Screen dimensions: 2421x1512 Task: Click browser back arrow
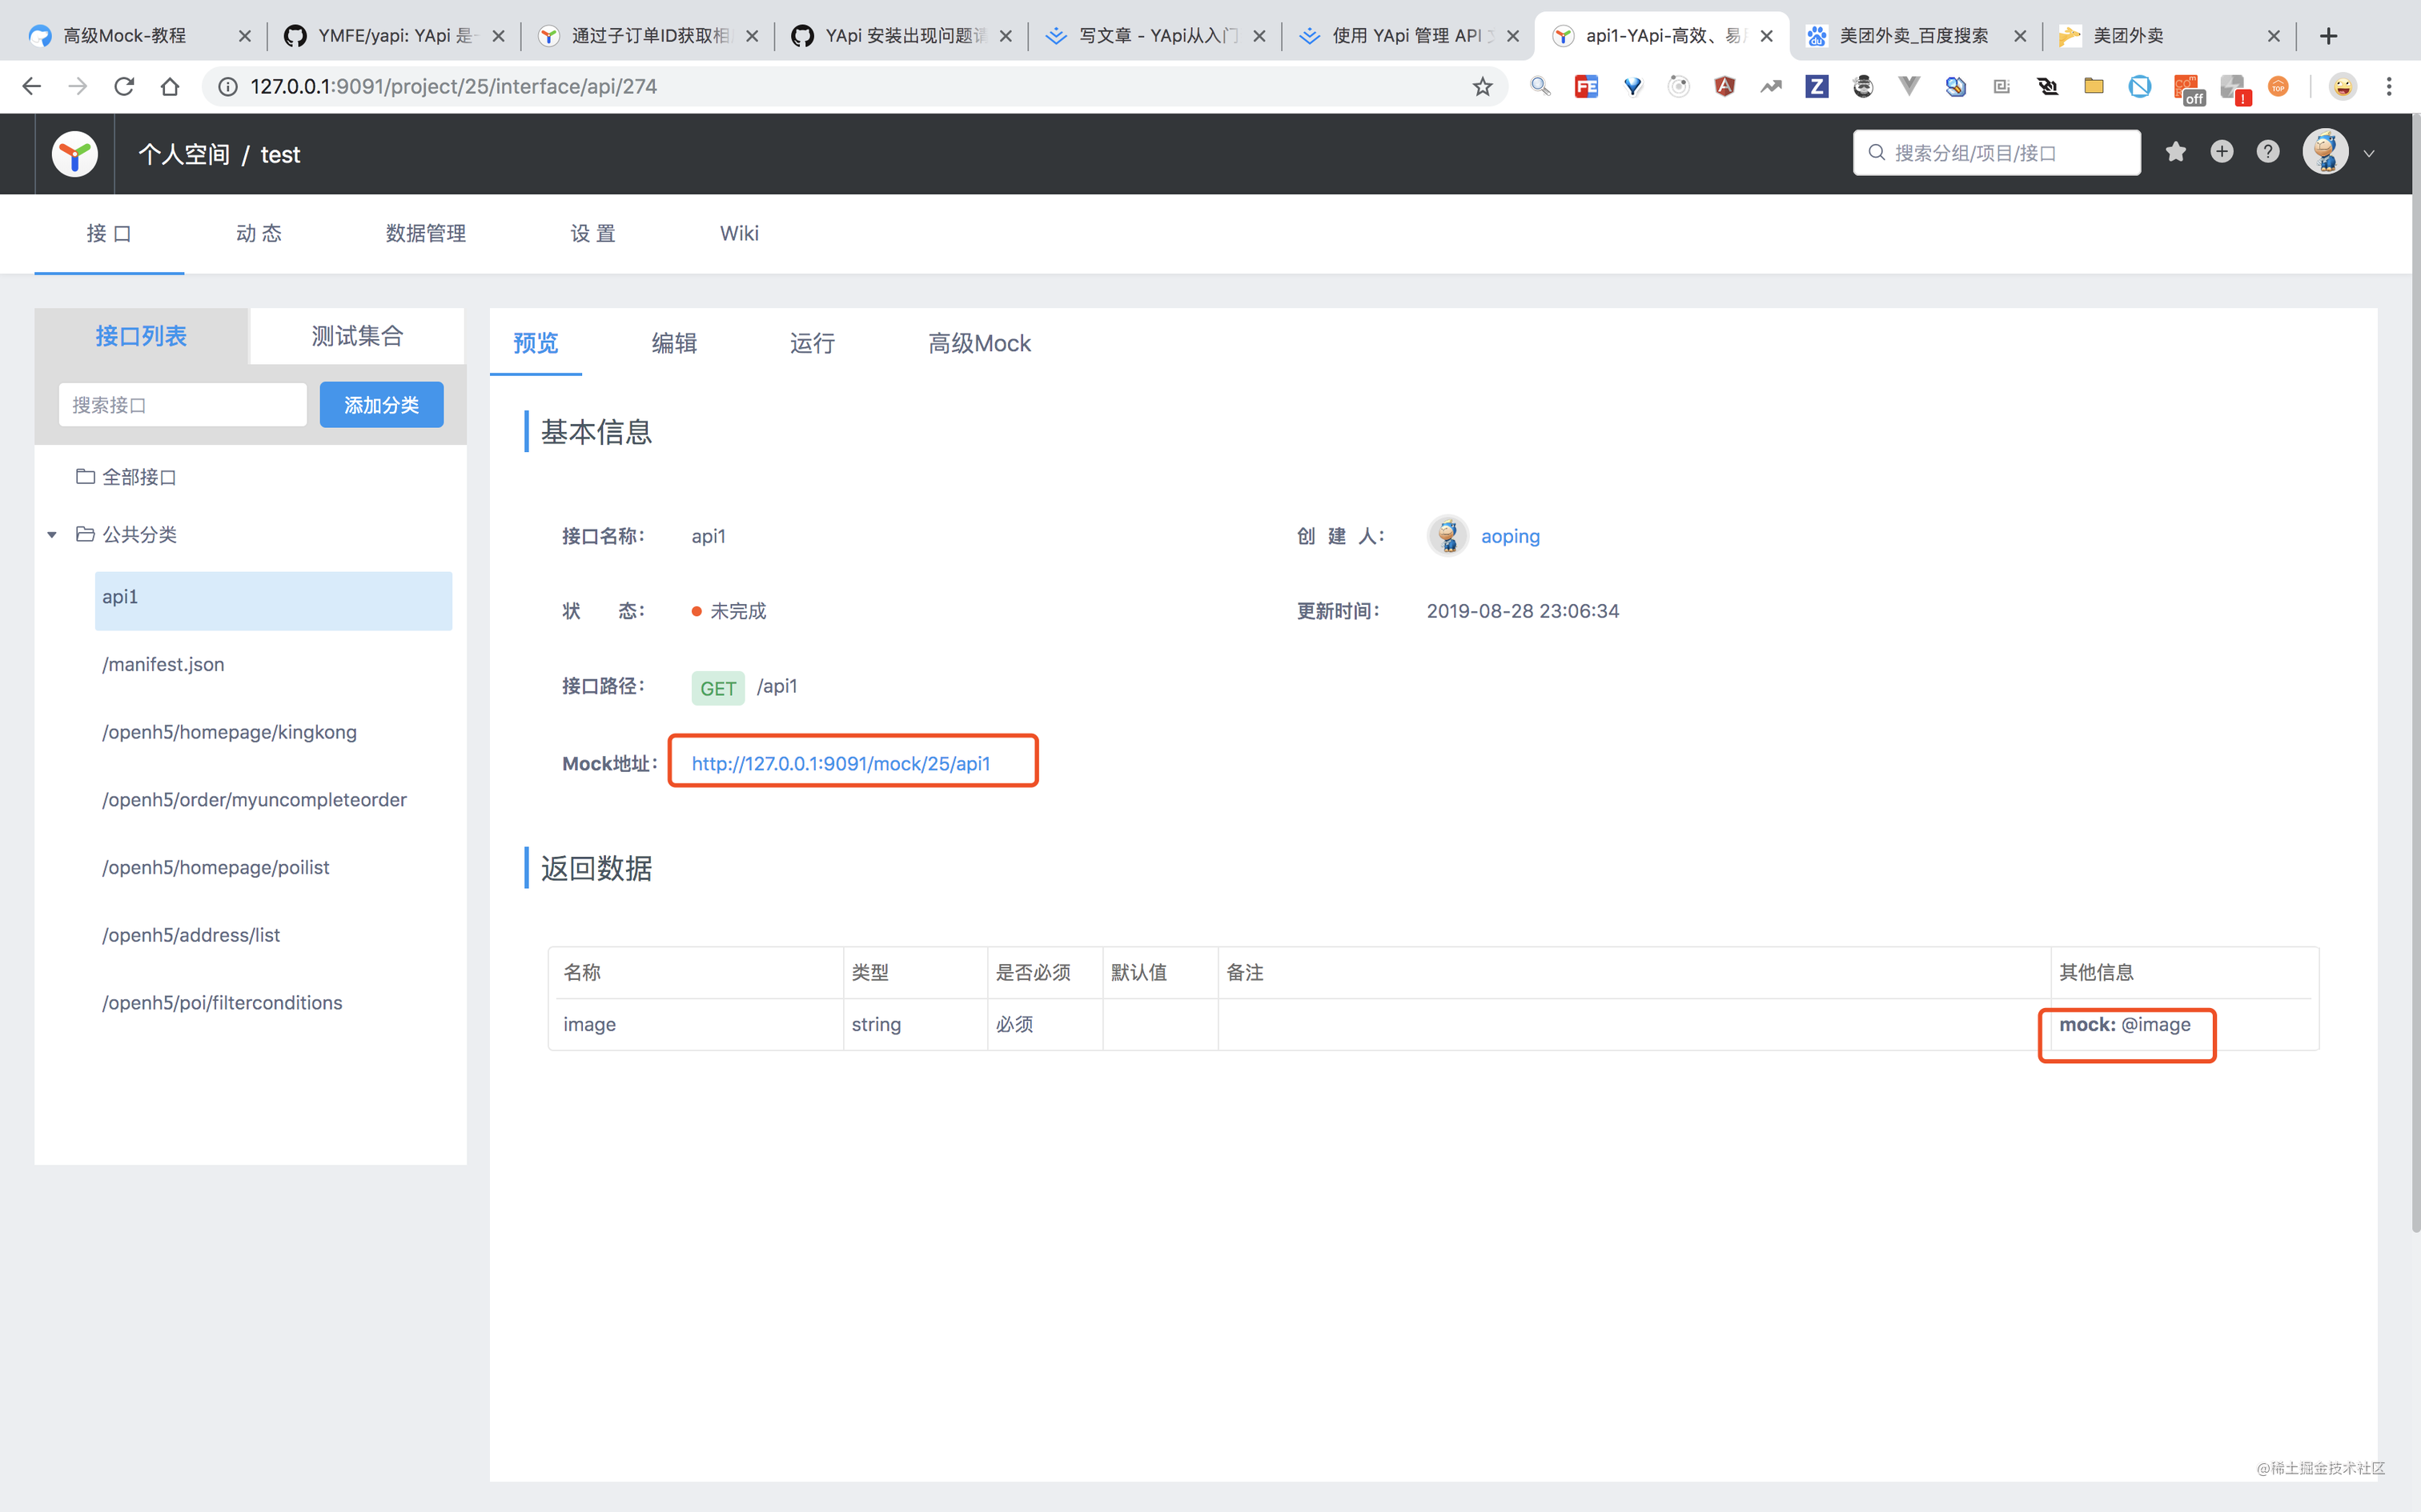[32, 86]
